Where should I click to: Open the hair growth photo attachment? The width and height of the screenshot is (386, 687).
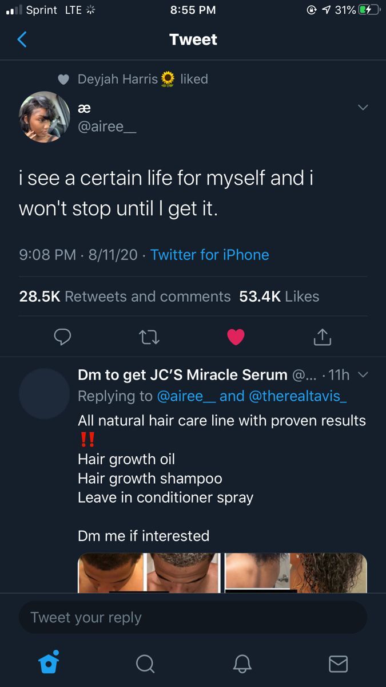pos(222,572)
